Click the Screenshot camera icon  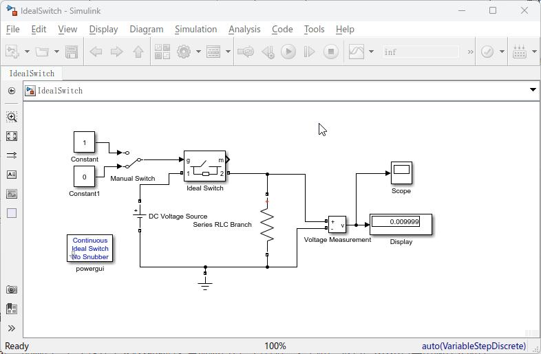[12, 289]
